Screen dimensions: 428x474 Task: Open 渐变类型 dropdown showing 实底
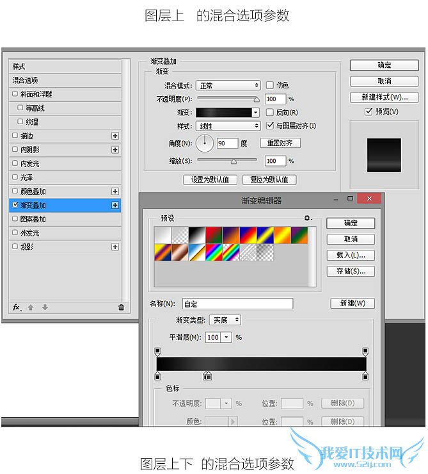point(225,320)
